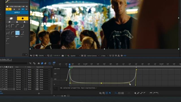The image size is (181, 102).
Task: Open the first layer's track matte None dropdown
Action: (x=31, y=70)
